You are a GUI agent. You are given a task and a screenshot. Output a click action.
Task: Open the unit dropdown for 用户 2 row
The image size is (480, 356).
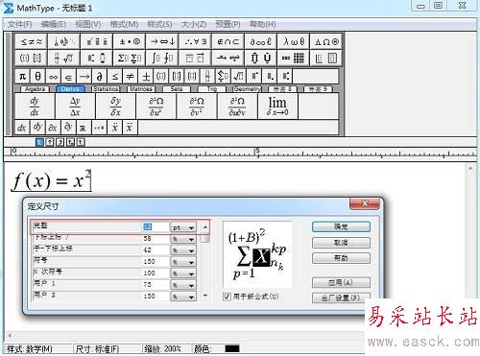point(183,297)
